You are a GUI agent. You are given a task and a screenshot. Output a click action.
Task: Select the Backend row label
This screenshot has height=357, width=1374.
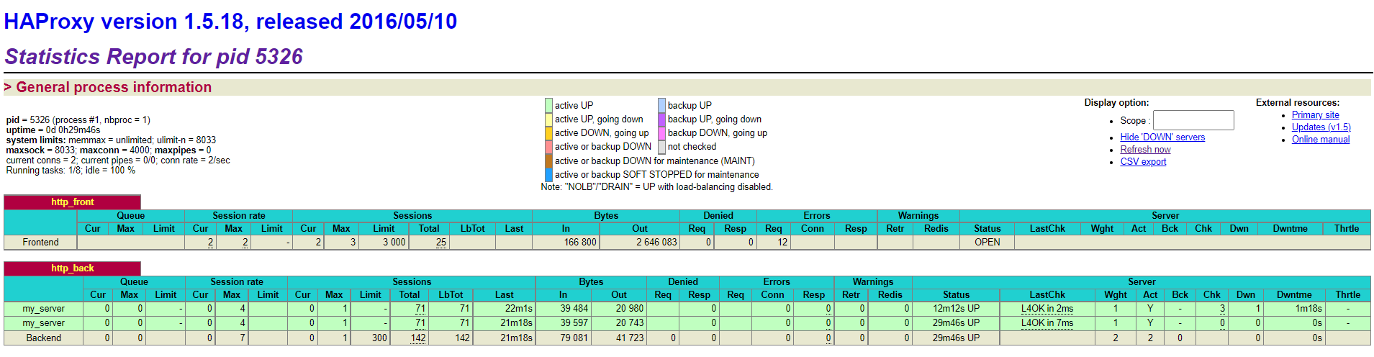coord(43,338)
